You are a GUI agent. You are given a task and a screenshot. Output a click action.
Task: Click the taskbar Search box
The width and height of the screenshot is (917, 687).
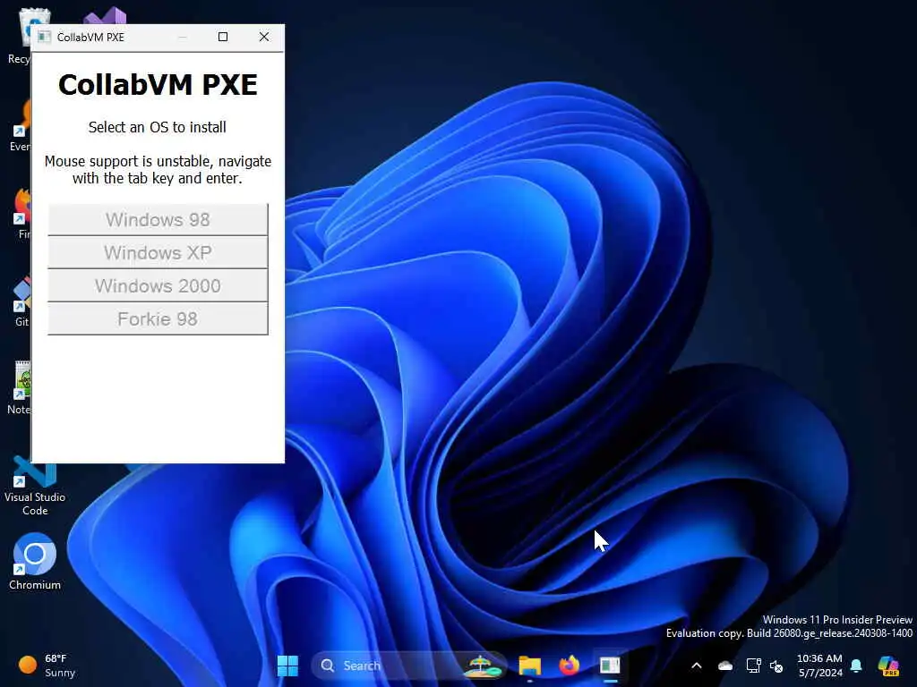point(408,666)
